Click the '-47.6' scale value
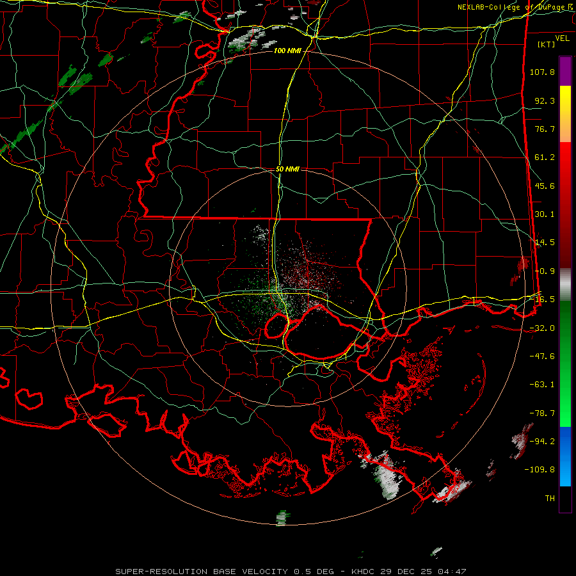This screenshot has height=576, width=576. [542, 356]
